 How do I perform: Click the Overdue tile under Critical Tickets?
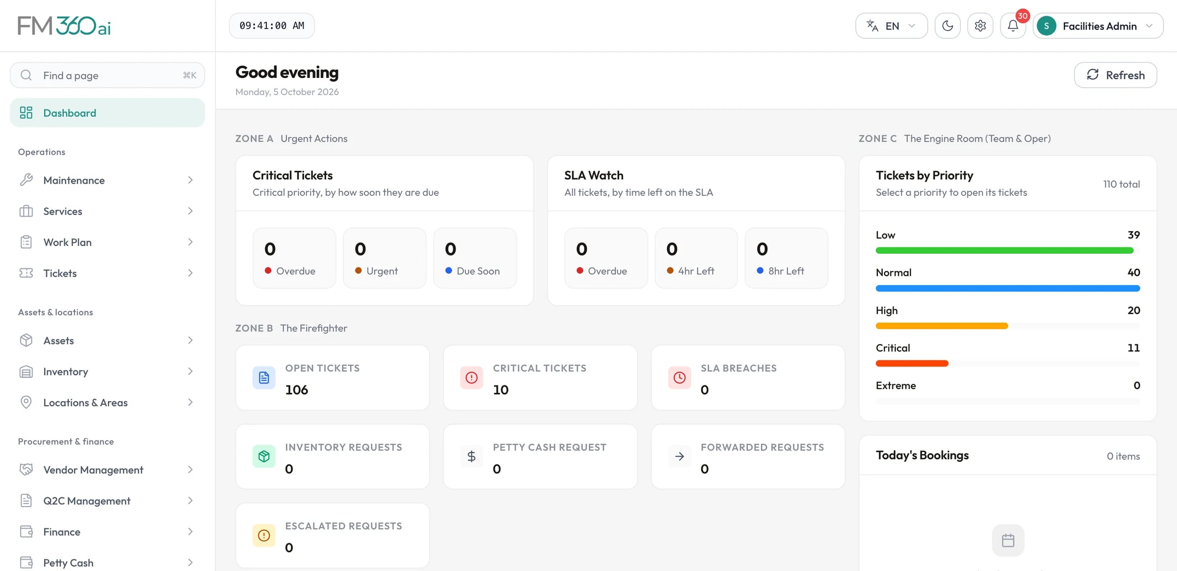click(294, 258)
